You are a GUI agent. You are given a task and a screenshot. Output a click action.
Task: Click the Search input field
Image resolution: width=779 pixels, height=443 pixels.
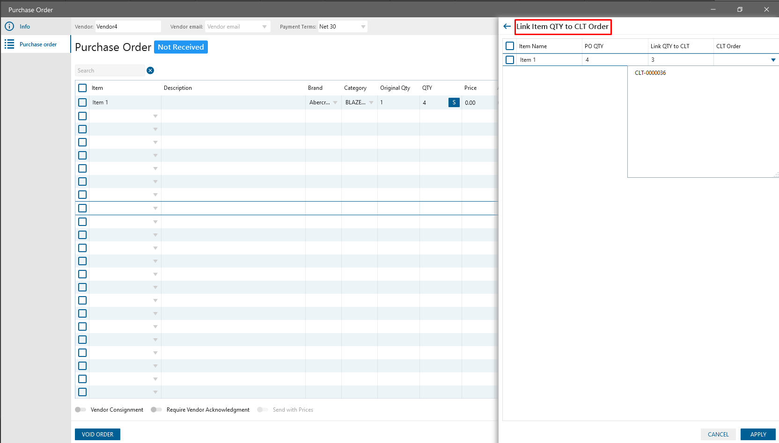point(110,71)
